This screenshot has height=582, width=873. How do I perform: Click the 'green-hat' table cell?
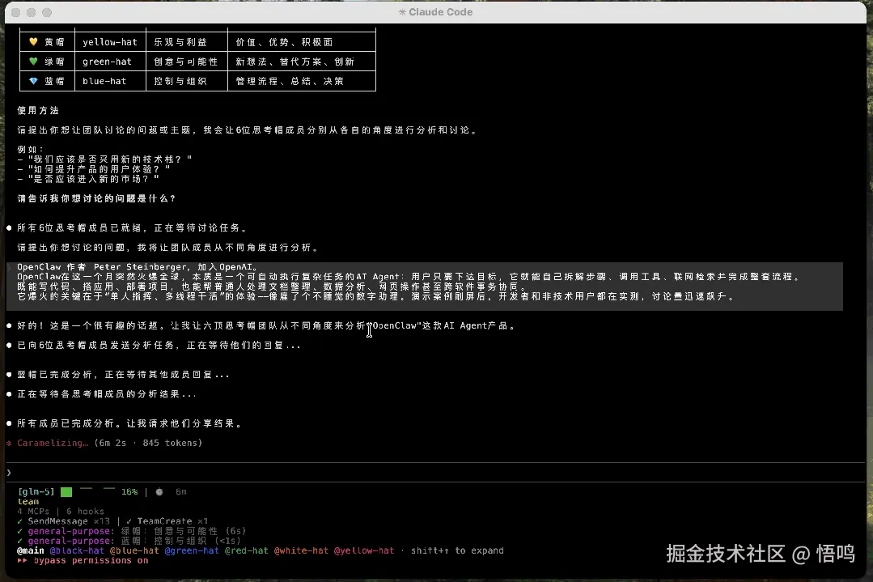coord(110,62)
